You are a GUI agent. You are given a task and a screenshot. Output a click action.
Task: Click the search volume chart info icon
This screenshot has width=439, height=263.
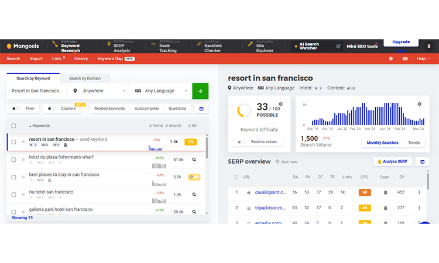[420, 104]
